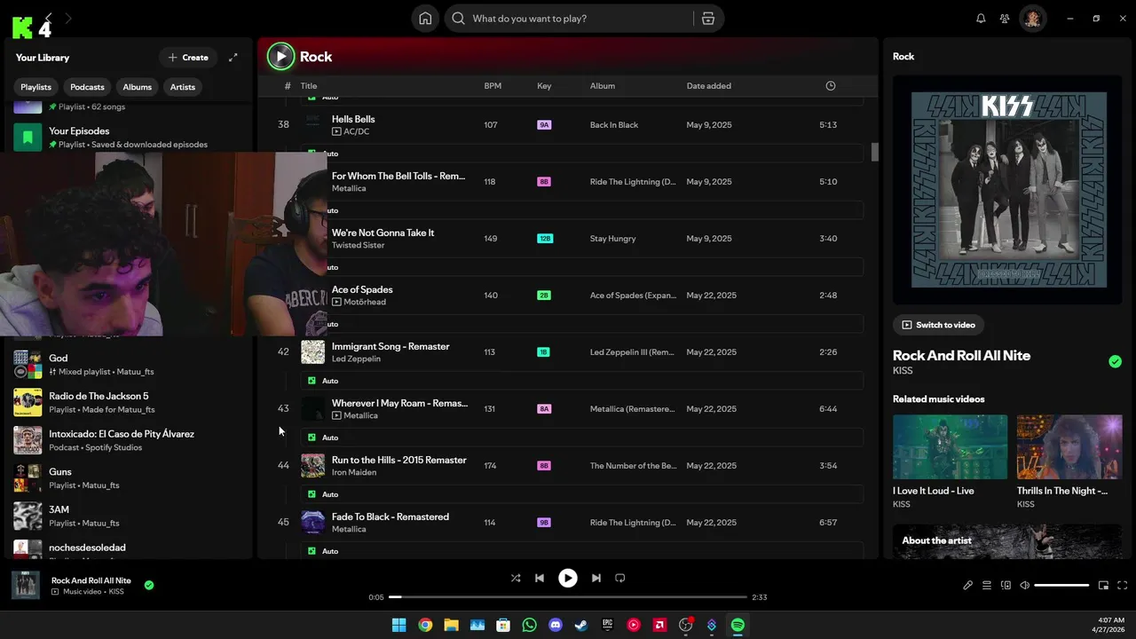1136x639 pixels.
Task: Open the Browse icon in search bar
Action: (x=708, y=19)
